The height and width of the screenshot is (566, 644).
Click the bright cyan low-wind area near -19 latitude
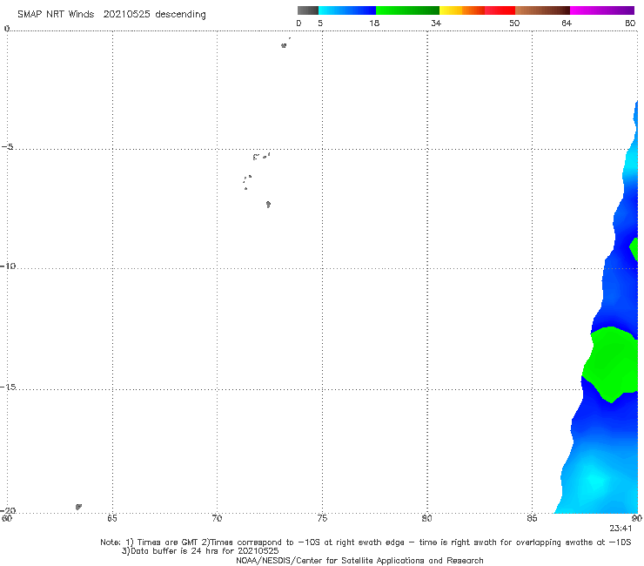point(594,480)
